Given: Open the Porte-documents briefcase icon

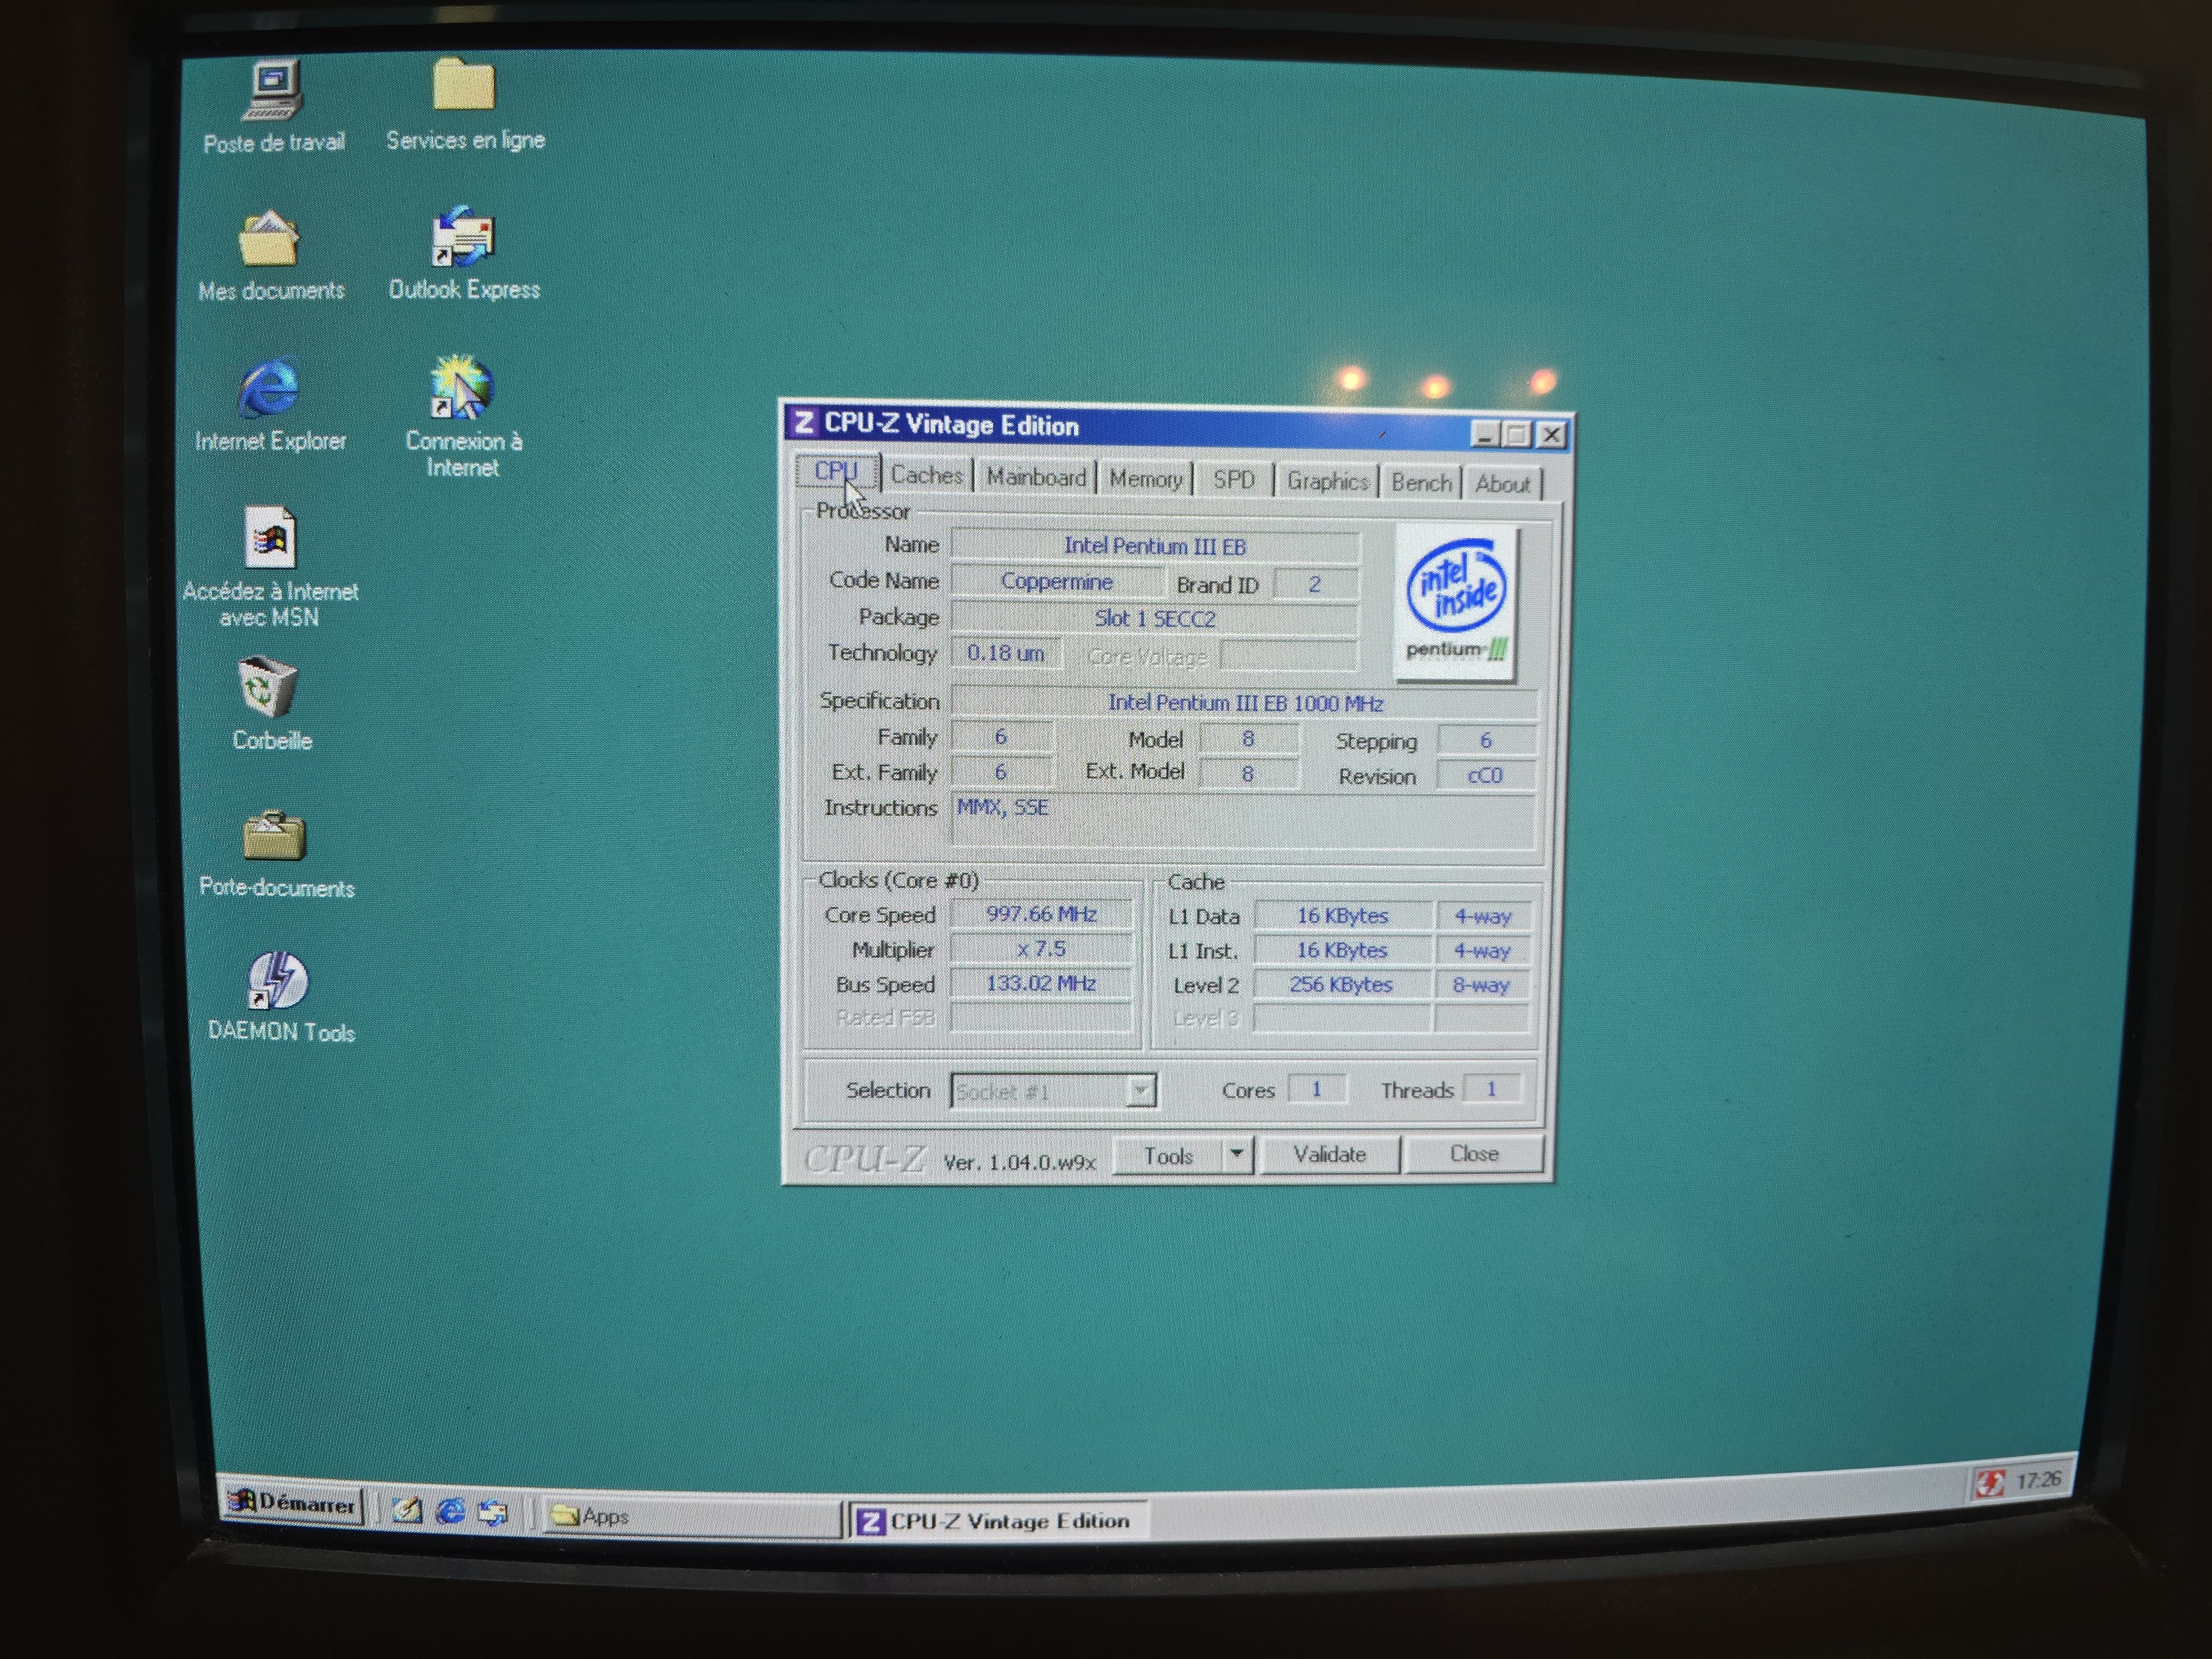Looking at the screenshot, I should (x=273, y=838).
